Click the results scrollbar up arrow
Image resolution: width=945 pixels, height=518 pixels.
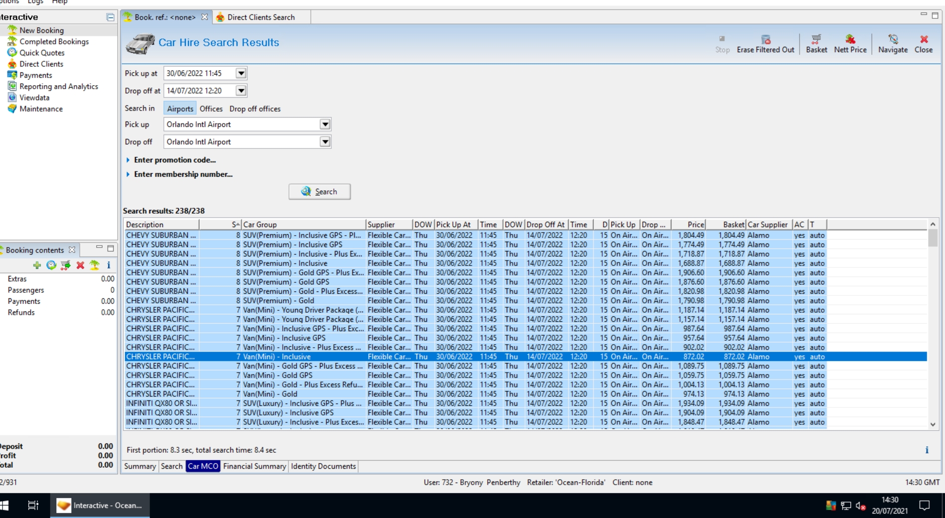933,225
